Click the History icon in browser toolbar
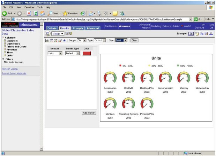Viewport: 216px width, 156px height. point(83,13)
